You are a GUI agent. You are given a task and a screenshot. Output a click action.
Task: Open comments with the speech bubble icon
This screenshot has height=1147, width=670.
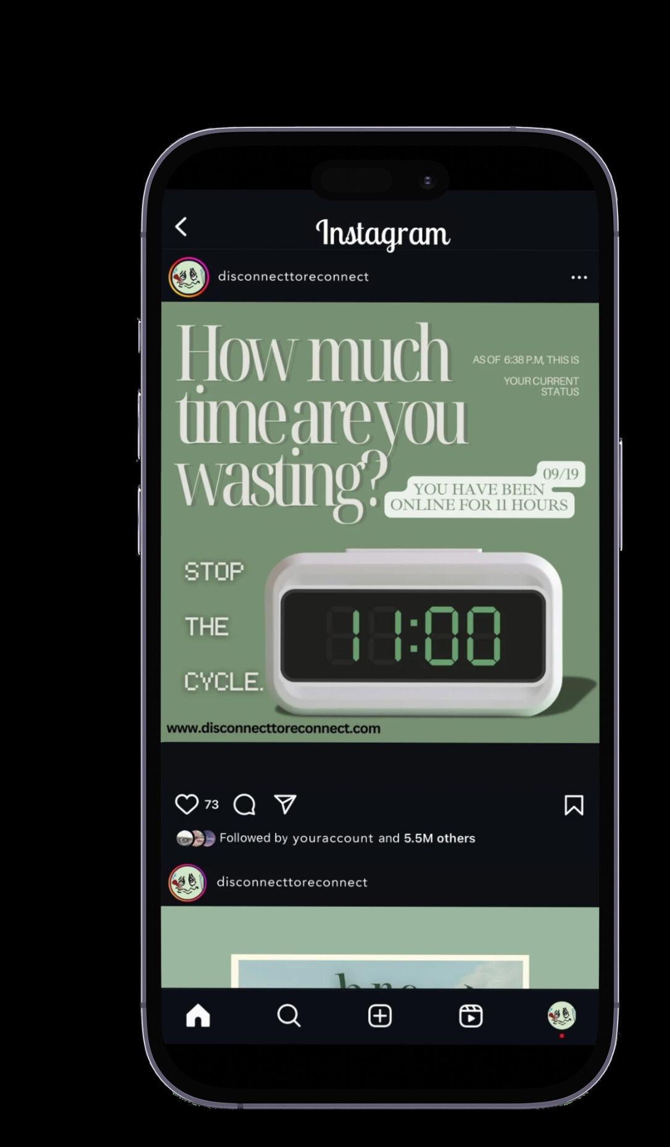244,805
